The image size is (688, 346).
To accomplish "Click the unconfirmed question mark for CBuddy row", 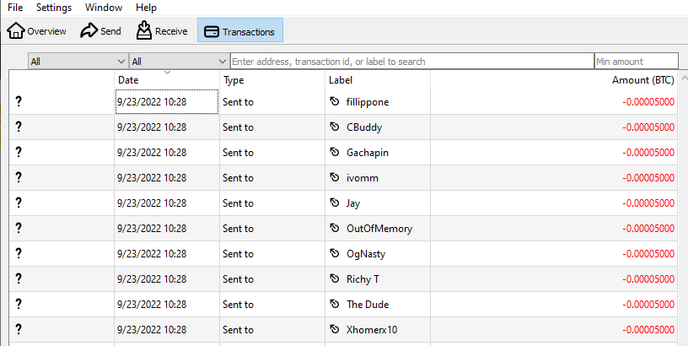I will [19, 127].
